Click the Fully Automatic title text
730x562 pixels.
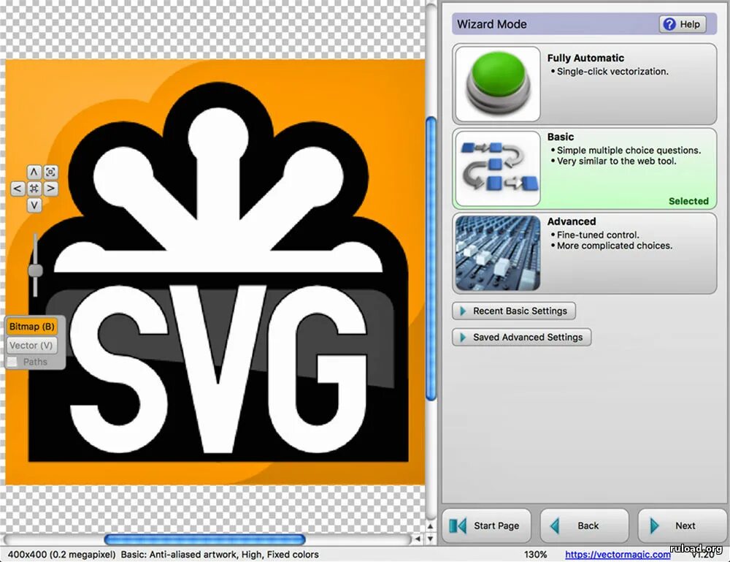pos(585,58)
